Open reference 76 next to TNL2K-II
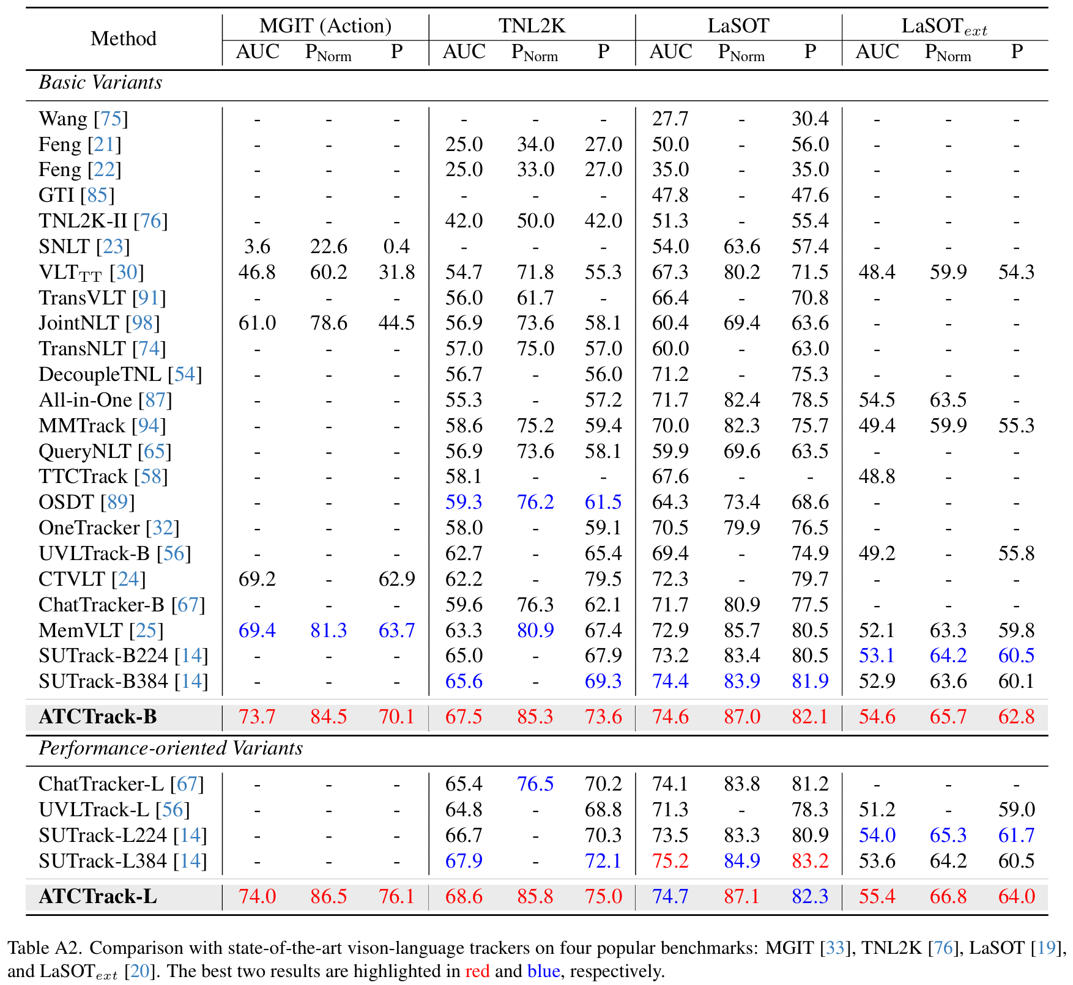This screenshot has height=985, width=1073. pos(150,221)
